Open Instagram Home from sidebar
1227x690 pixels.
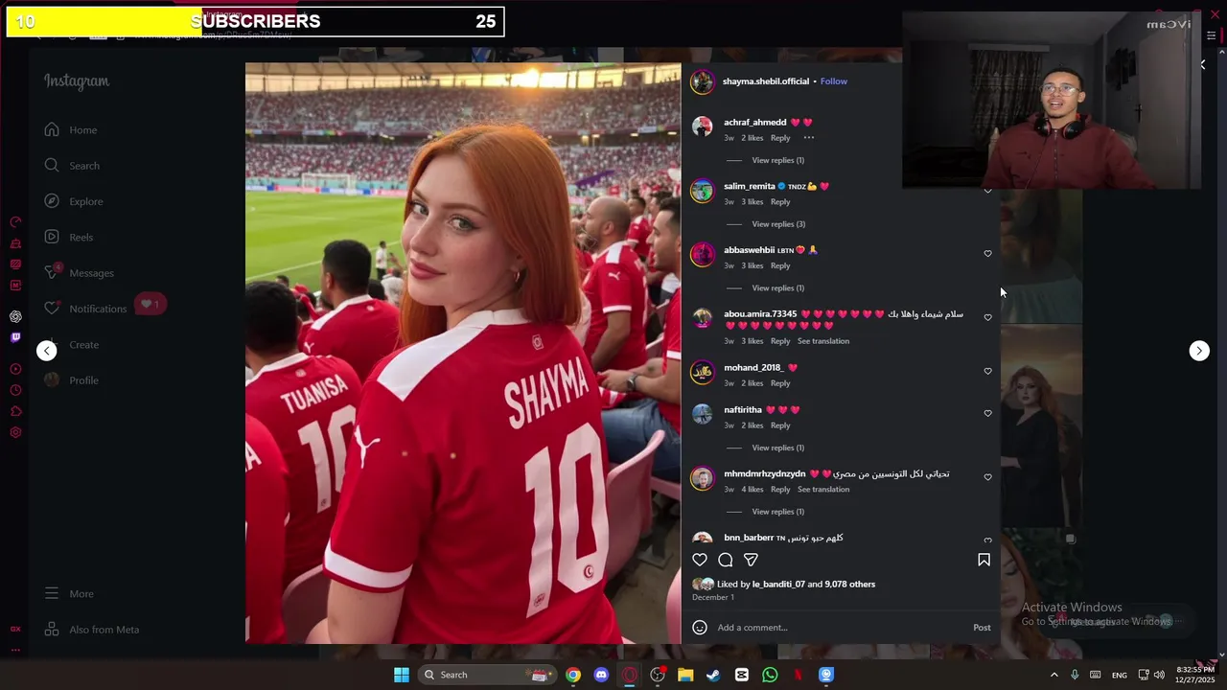(72, 129)
